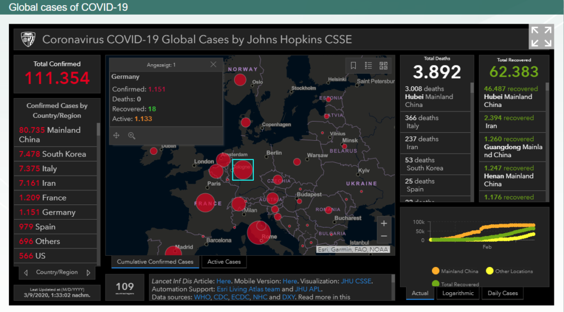Select 53 deaths South Korea entry
This screenshot has width=564, height=312.
(435, 164)
